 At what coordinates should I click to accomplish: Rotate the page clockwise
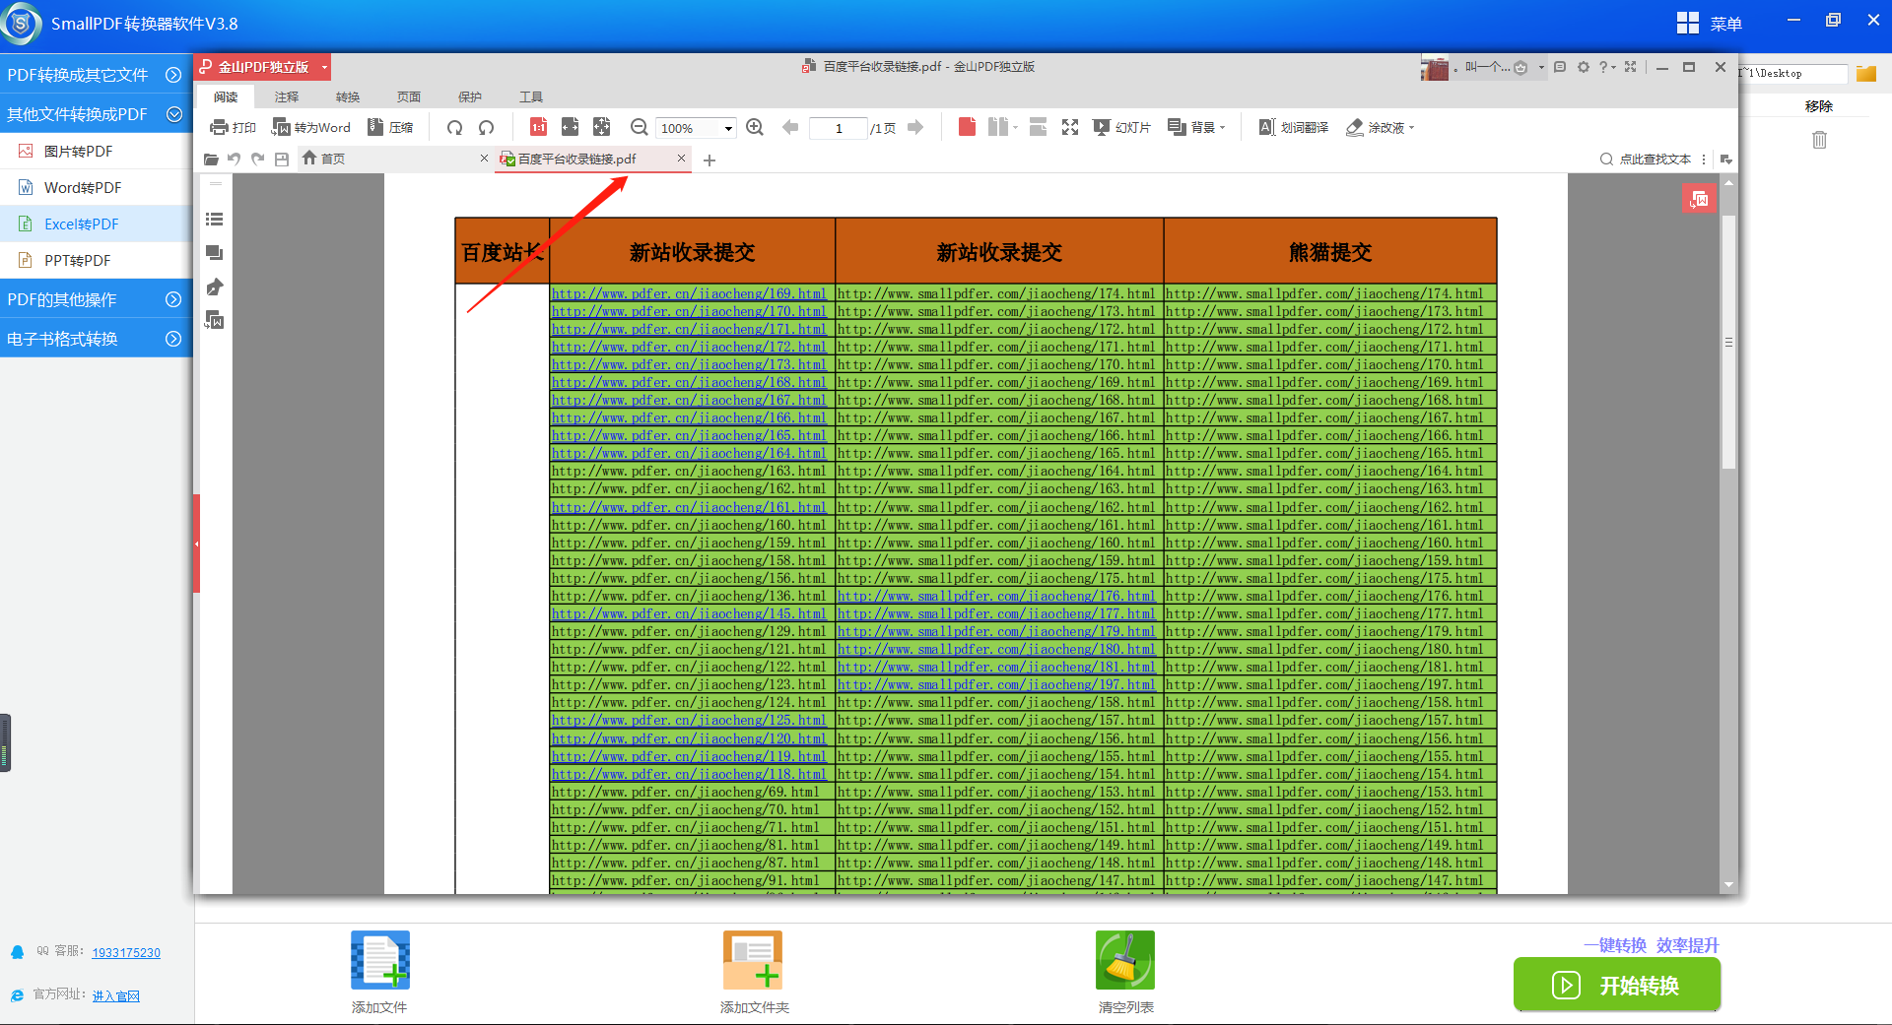tap(454, 127)
